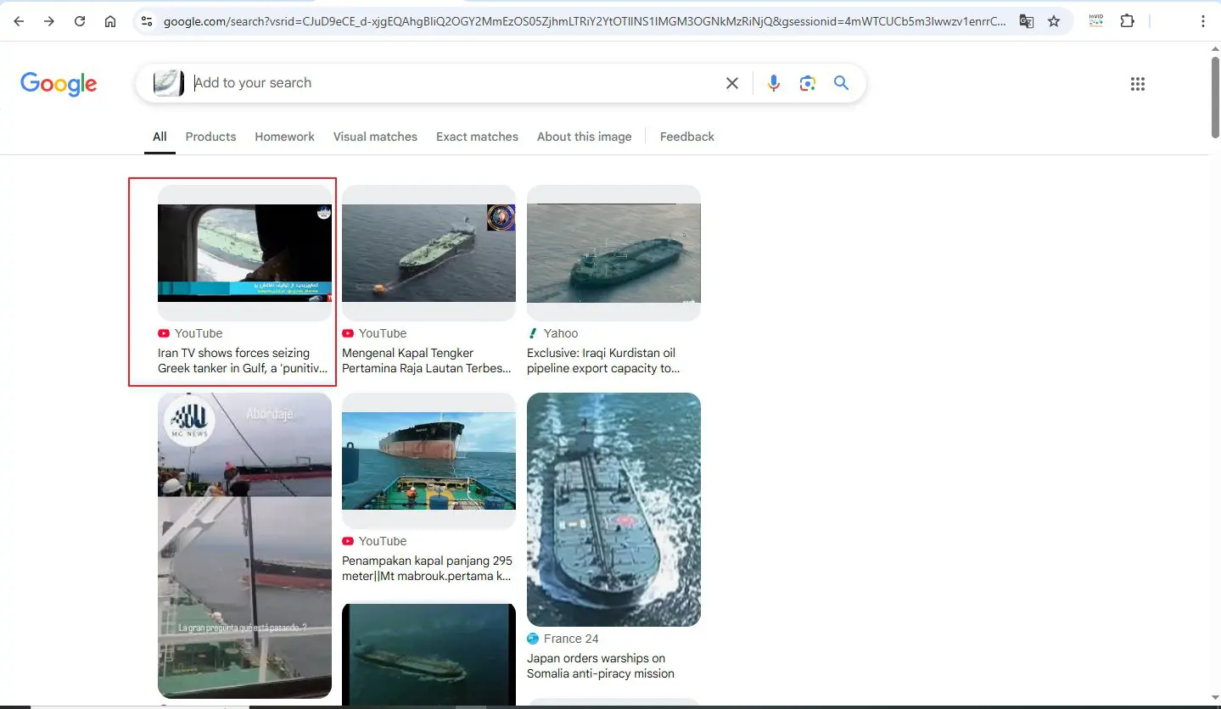Open the About this image tab
This screenshot has width=1221, height=709.
(x=584, y=137)
